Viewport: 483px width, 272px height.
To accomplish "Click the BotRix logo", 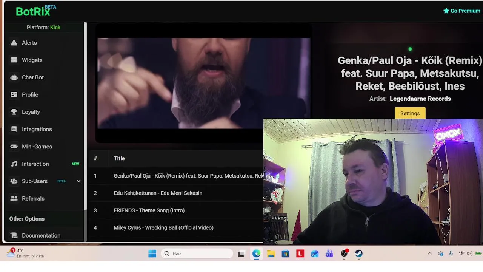I will [36, 11].
